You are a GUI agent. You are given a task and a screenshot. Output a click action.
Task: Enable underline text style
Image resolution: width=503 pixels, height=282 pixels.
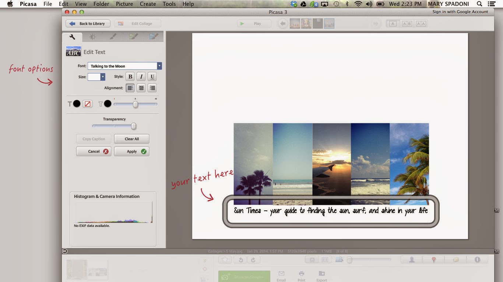(152, 76)
